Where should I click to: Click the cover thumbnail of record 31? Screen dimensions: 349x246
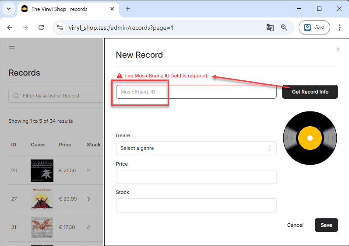pyautogui.click(x=42, y=227)
